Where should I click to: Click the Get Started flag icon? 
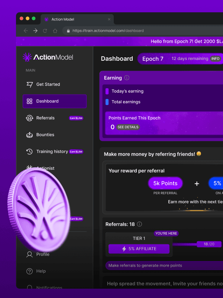coord(30,85)
